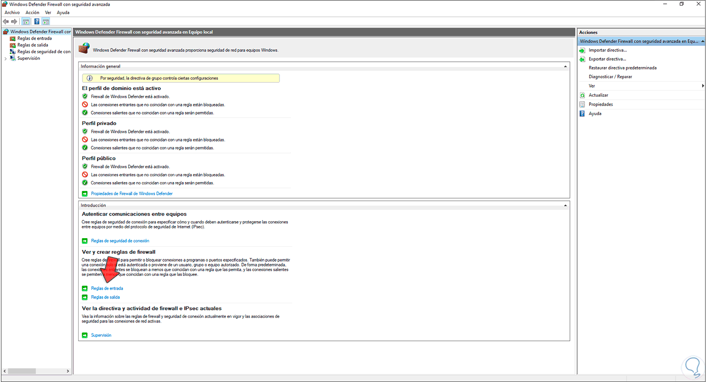Viewport: 707px width, 382px height.
Task: Click the blocked incoming connections line under Perfil público
Action: point(158,174)
